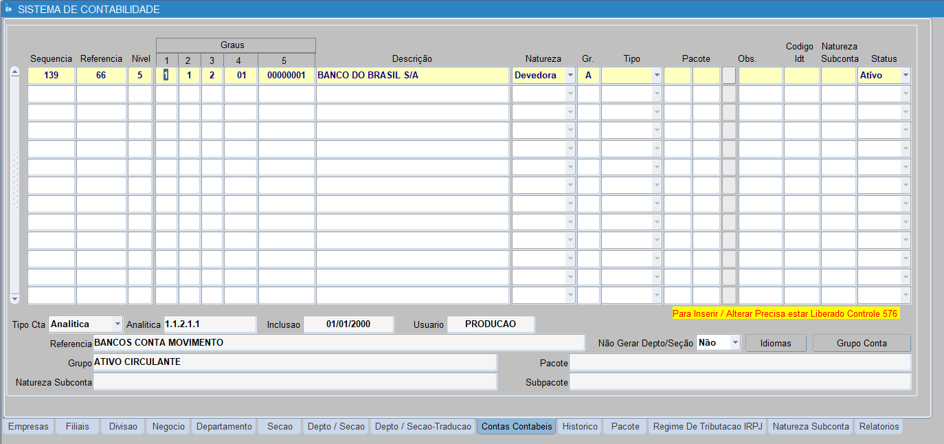
Task: Expand the Não Gerar Depto/Seção dropdown
Action: (x=734, y=343)
